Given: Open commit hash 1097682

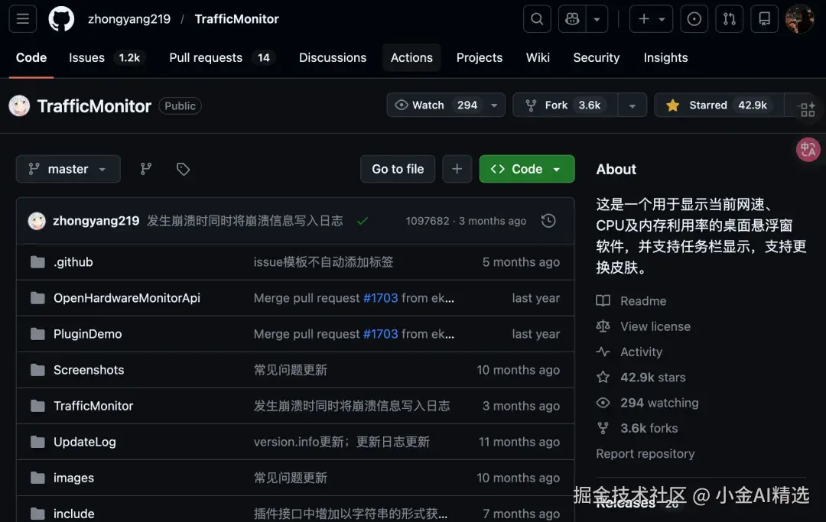Looking at the screenshot, I should 428,221.
